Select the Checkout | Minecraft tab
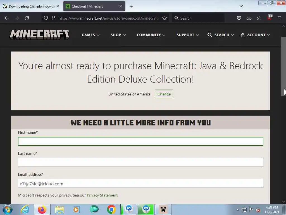Viewport: 286px width, 215px height. 94,6
